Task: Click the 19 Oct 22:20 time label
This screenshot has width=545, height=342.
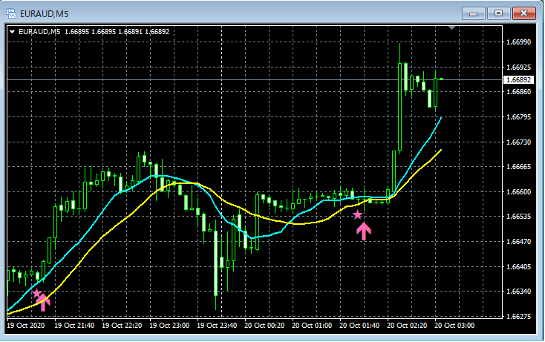Action: (x=122, y=326)
